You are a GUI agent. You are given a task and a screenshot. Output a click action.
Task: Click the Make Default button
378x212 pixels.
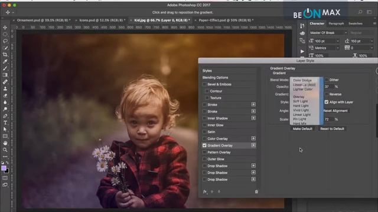(302, 129)
